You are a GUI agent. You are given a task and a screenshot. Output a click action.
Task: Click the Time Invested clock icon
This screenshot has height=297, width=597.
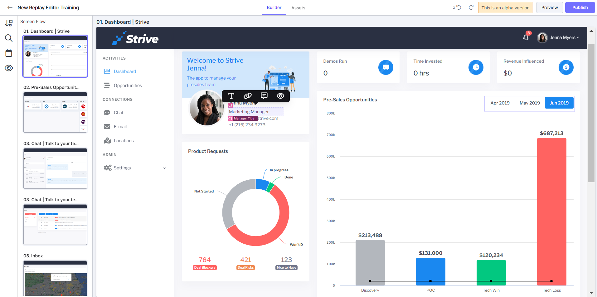tap(476, 67)
